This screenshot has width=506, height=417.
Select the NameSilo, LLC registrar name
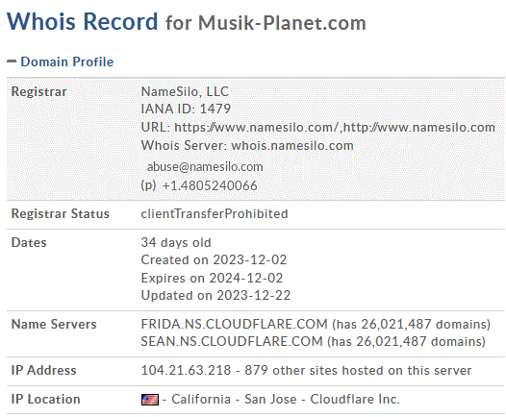coord(185,91)
